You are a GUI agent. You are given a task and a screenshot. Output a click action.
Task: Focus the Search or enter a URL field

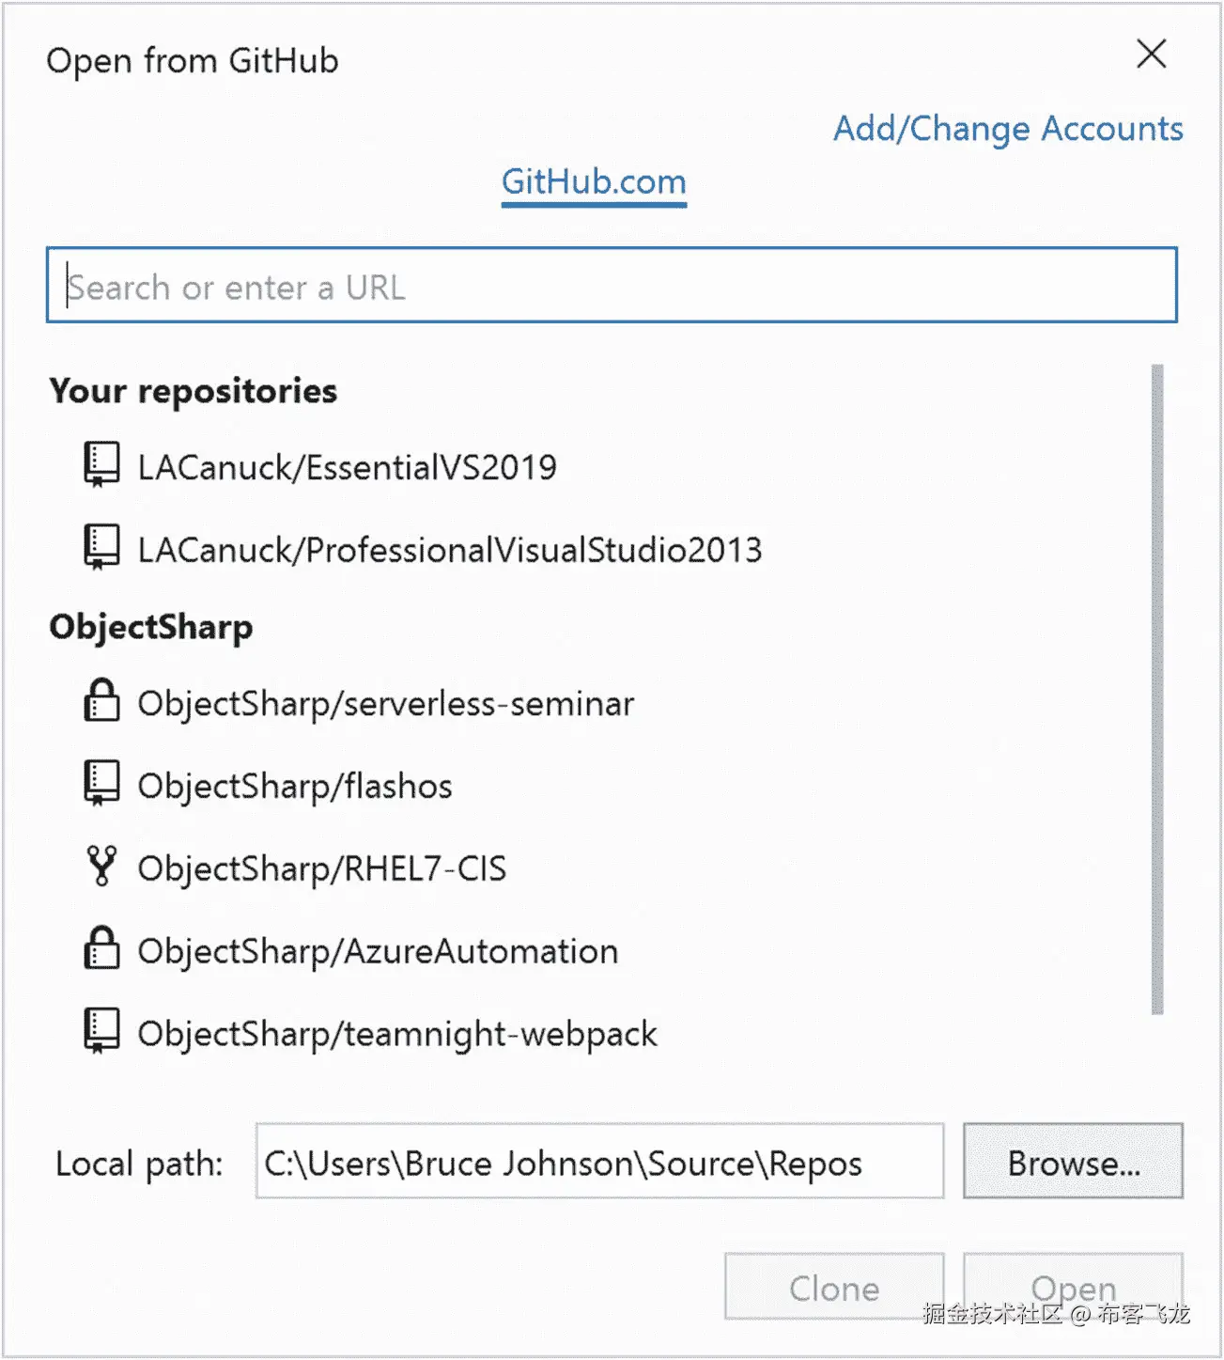point(612,286)
